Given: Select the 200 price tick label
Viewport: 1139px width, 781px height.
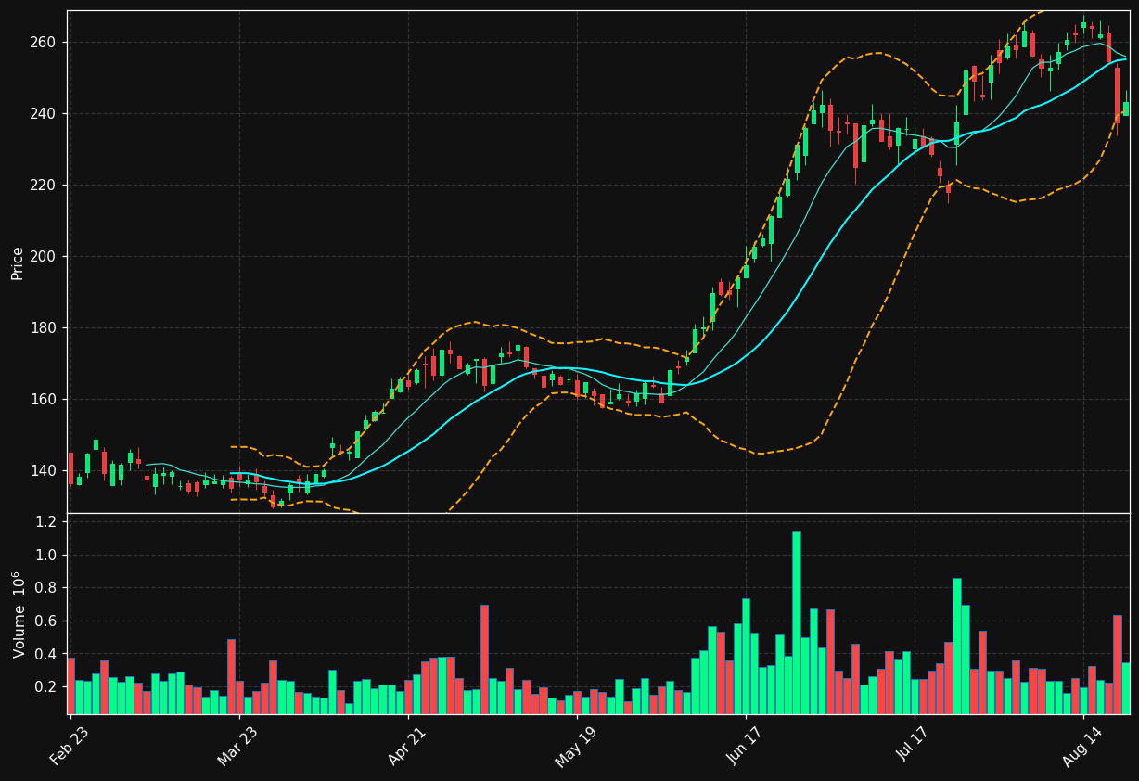Looking at the screenshot, I should pos(43,257).
